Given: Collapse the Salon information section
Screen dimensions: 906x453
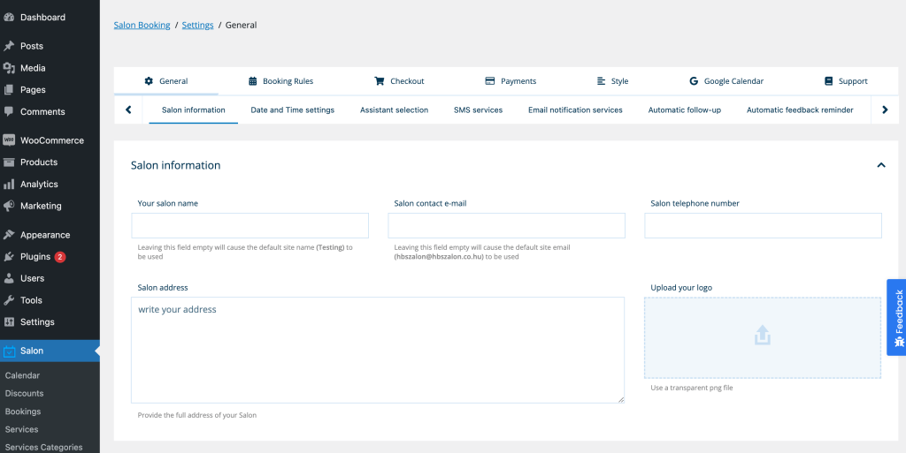Looking at the screenshot, I should point(880,165).
